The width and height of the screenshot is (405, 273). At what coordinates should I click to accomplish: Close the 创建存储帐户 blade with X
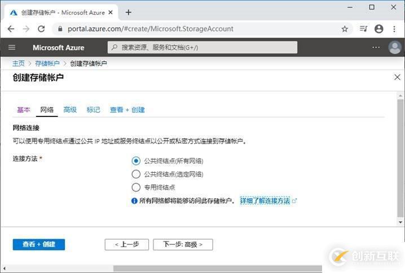397,77
